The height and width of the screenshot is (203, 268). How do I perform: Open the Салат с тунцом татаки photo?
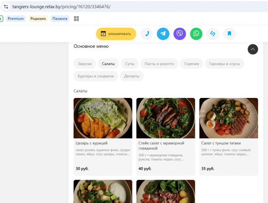point(229,118)
